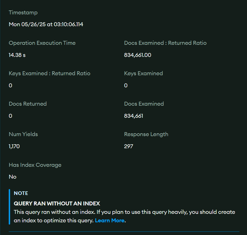Screen dimensions: 247x235
Task: Click the Has Index Coverage label
Action: (x=35, y=165)
